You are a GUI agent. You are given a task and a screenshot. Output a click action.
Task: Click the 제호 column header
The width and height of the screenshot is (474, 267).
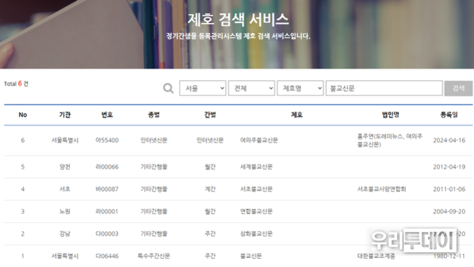[296, 114]
